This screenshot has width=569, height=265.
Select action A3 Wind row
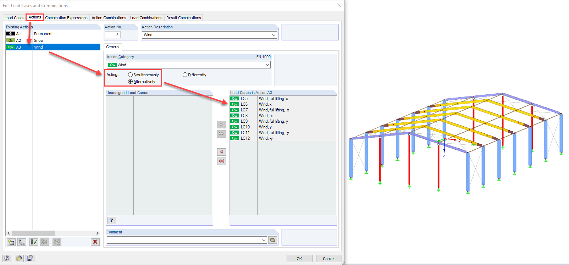tap(53, 47)
